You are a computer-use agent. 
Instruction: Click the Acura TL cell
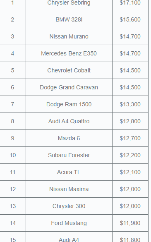click(69, 173)
